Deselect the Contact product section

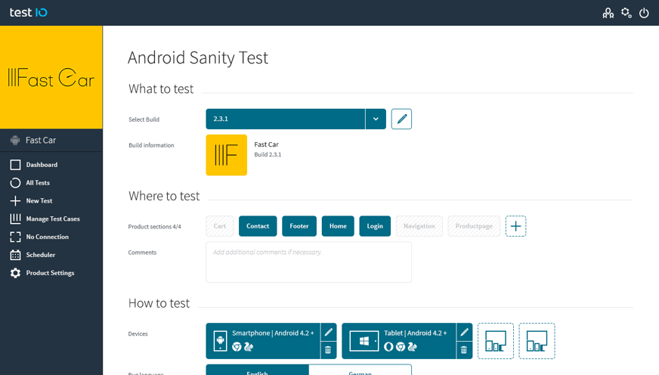pos(258,226)
